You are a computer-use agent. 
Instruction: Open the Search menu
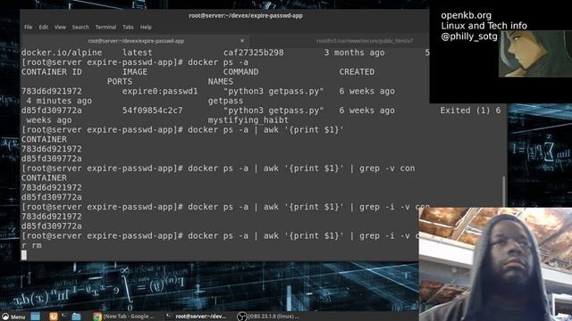(x=80, y=27)
